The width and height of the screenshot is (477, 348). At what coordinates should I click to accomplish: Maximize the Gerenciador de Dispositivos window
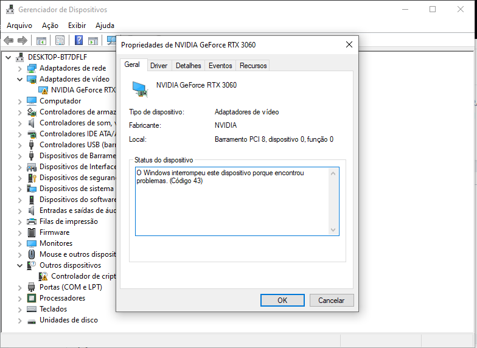[432, 10]
